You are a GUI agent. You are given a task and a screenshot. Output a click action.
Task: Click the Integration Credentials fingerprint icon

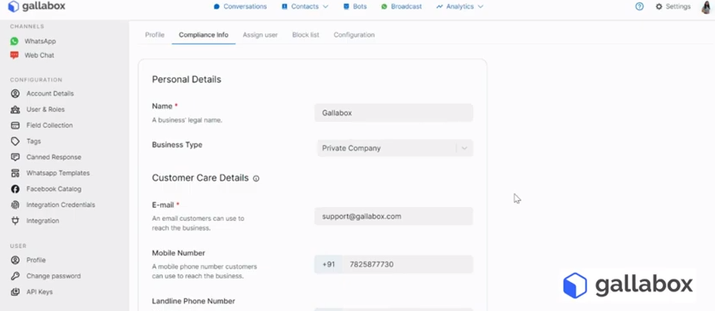pyautogui.click(x=15, y=204)
